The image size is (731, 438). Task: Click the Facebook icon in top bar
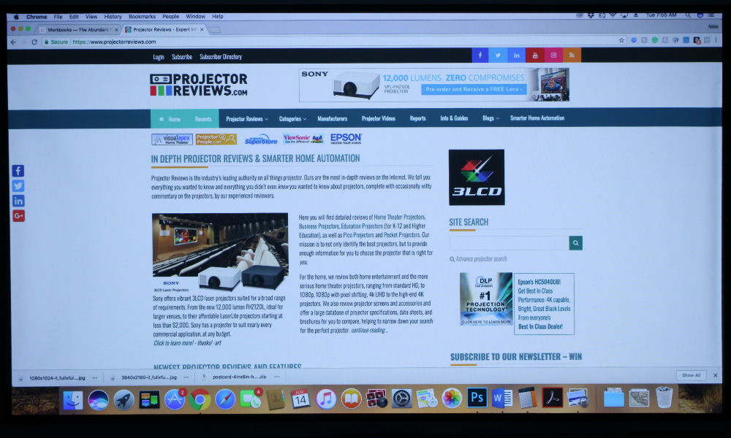pos(480,55)
